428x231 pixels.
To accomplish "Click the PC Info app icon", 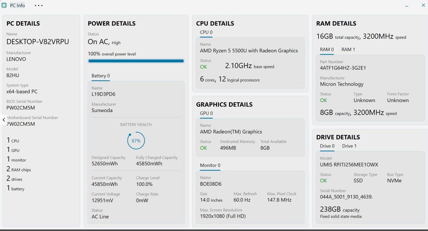I will click(x=4, y=6).
